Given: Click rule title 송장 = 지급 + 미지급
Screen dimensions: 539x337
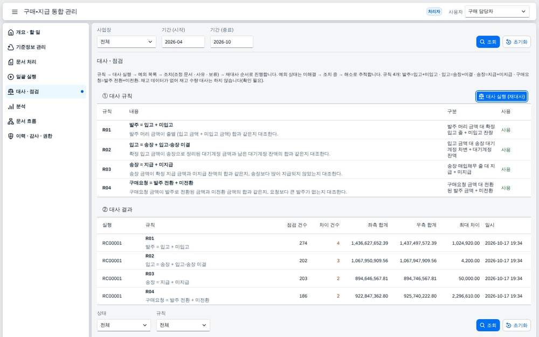Looking at the screenshot, I should pyautogui.click(x=151, y=165).
